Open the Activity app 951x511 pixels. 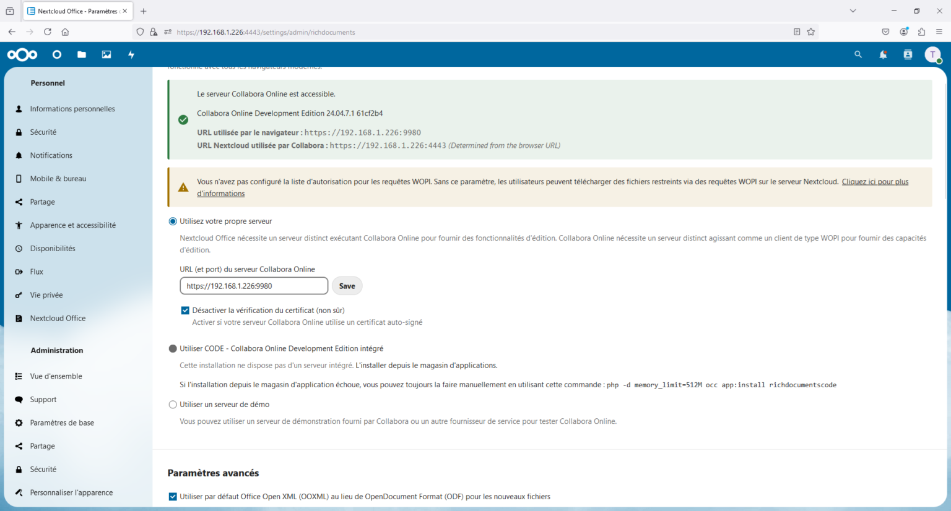pos(131,54)
